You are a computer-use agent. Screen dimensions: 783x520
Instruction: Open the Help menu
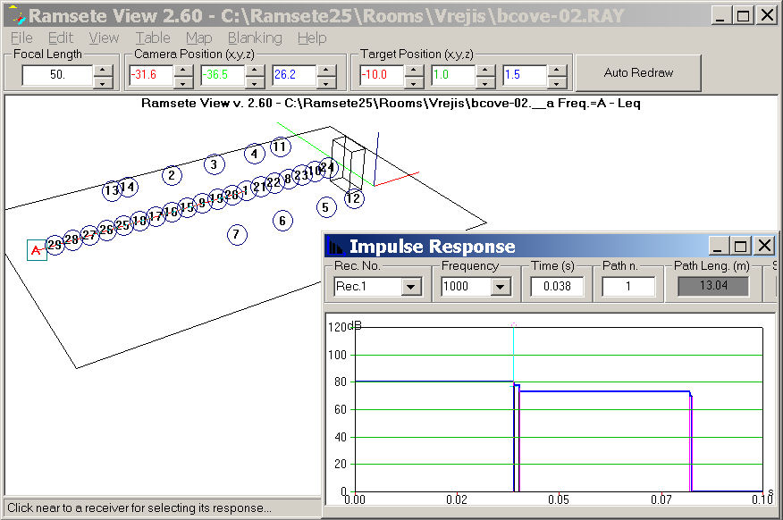pos(312,38)
